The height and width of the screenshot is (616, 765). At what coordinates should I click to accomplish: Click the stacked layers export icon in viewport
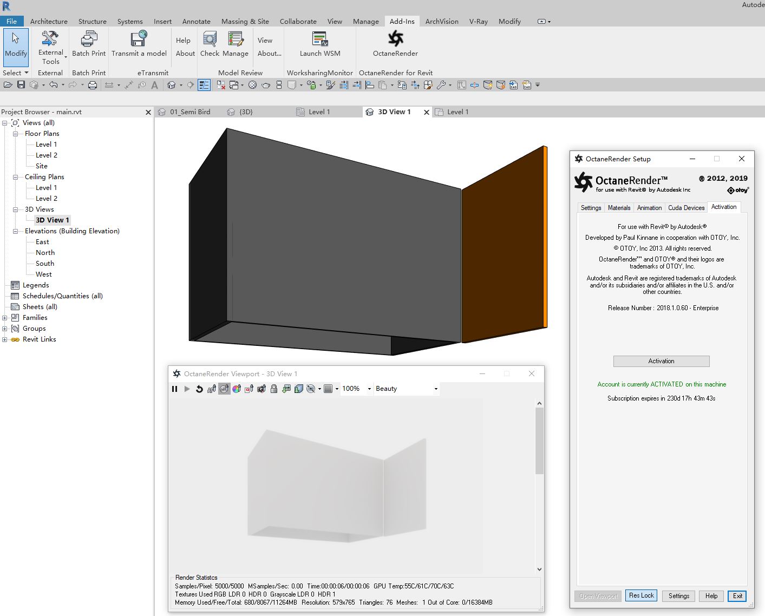click(299, 389)
